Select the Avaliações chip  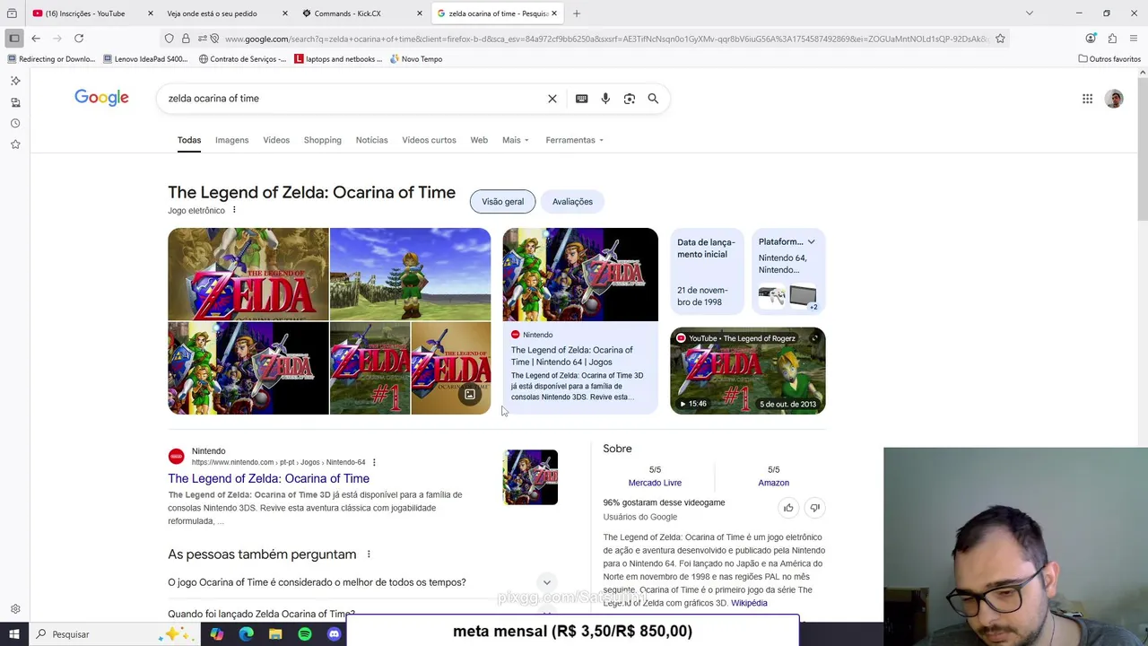point(572,202)
